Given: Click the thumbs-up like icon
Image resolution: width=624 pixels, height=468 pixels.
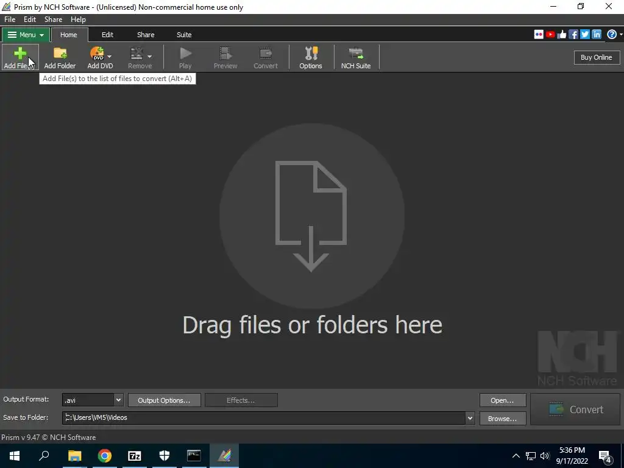Looking at the screenshot, I should (562, 35).
